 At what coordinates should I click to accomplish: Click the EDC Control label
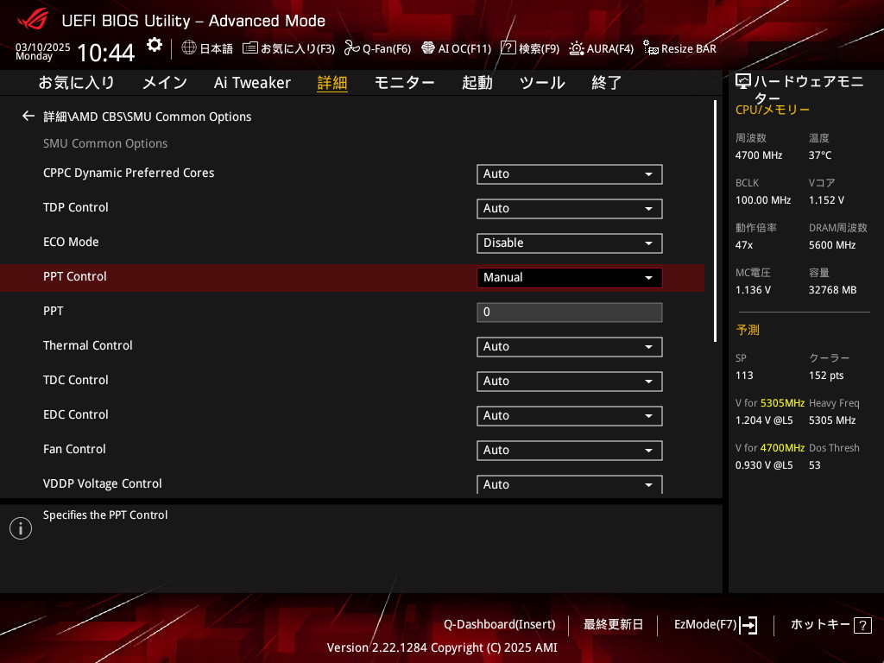tap(76, 414)
